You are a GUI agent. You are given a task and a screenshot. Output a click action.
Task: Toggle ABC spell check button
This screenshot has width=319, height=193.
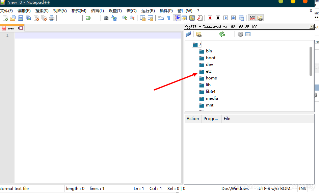pyautogui.click(x=252, y=18)
